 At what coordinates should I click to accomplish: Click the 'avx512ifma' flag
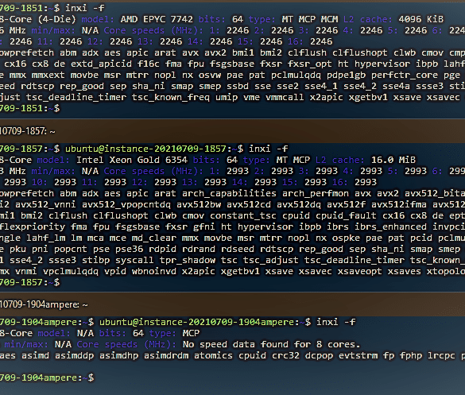[399, 204]
